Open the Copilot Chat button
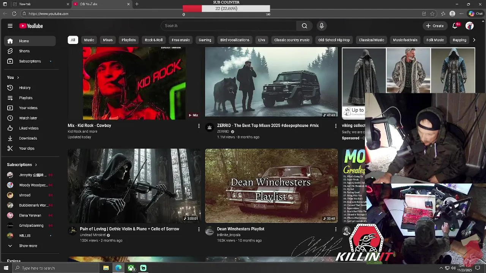 coord(475,14)
